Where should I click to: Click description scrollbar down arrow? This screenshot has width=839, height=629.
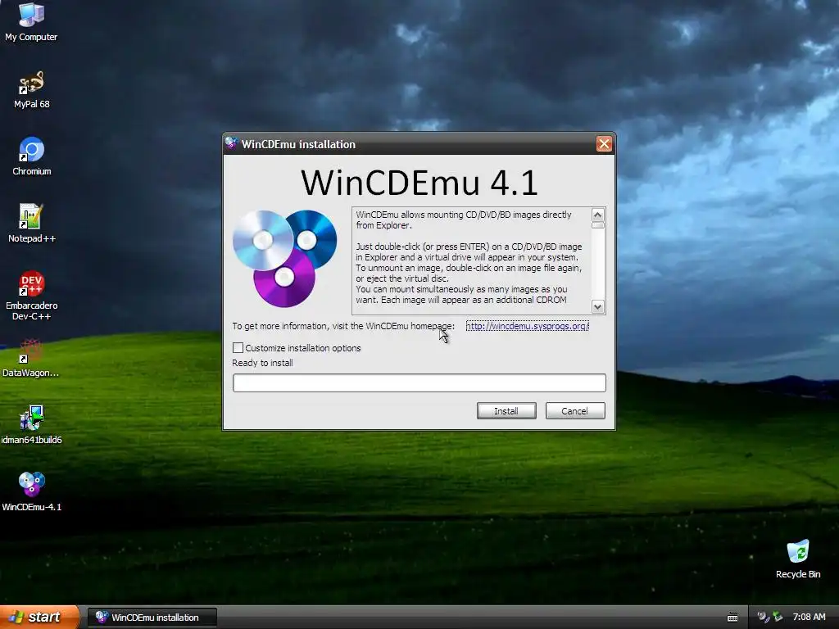tap(597, 306)
